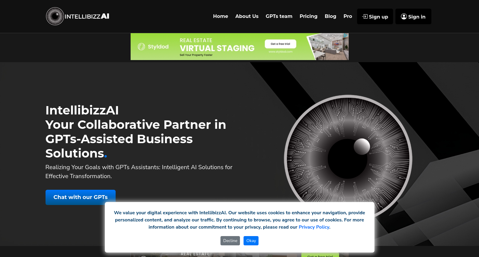The image size is (479, 257).
Task: Click the AdChoices icon on the banner ad
Action: [x=346, y=35]
